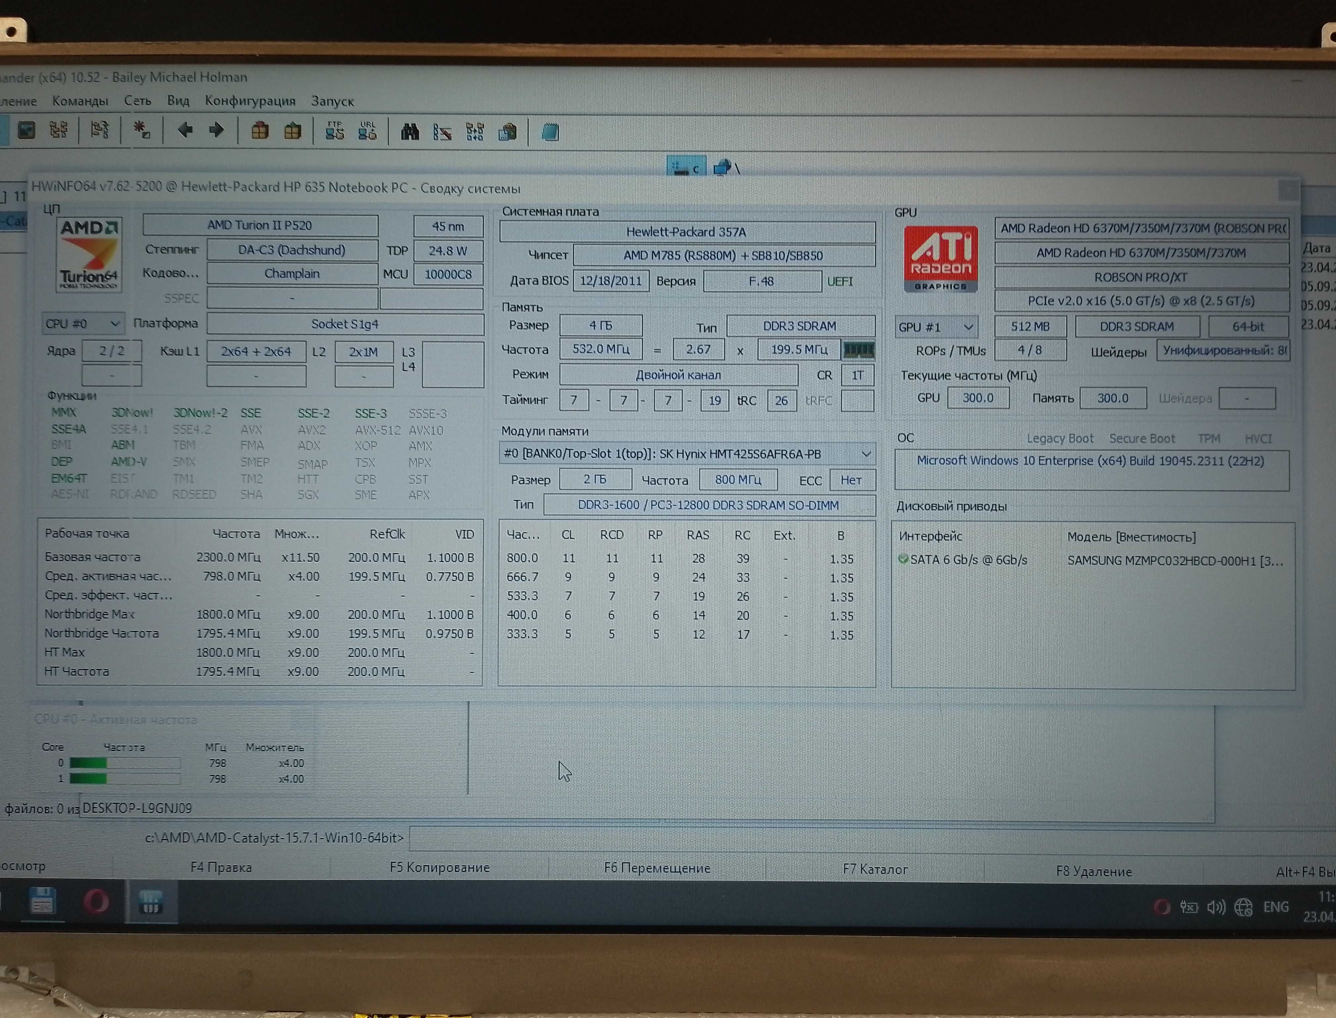The height and width of the screenshot is (1018, 1336).
Task: Click the SAMSUNG MZMPC032HBCD-000H1 drive entry
Action: [x=1175, y=560]
